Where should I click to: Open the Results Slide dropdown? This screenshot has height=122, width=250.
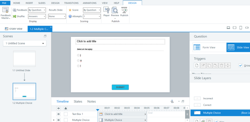point(57,16)
